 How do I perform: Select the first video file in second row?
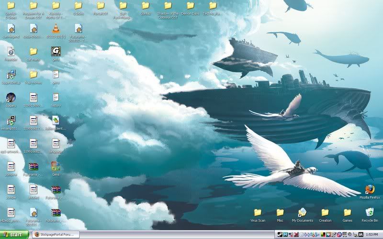point(11,29)
